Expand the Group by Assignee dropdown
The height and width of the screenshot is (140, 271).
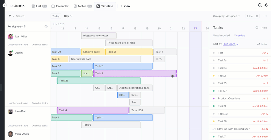click(x=227, y=16)
